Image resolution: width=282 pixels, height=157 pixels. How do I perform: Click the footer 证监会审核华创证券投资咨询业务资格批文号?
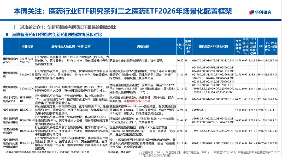point(48,152)
